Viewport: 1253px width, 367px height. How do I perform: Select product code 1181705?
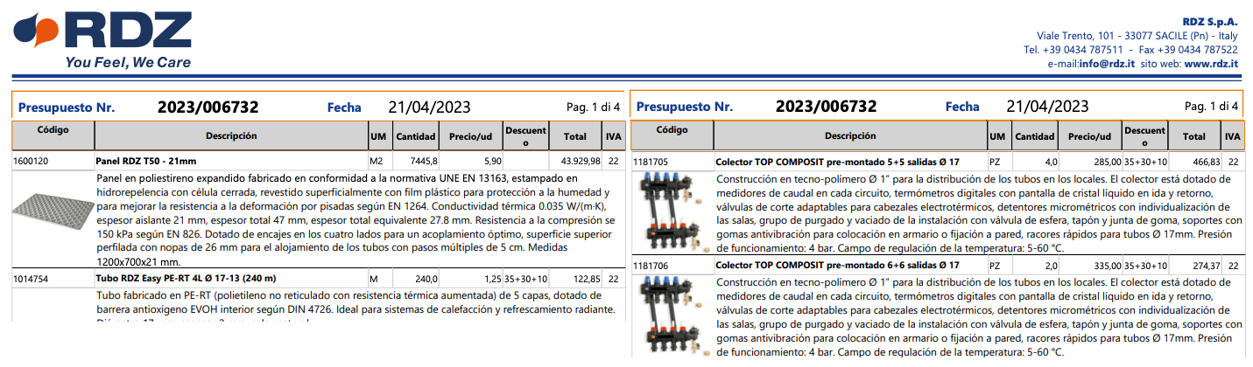[x=650, y=162]
